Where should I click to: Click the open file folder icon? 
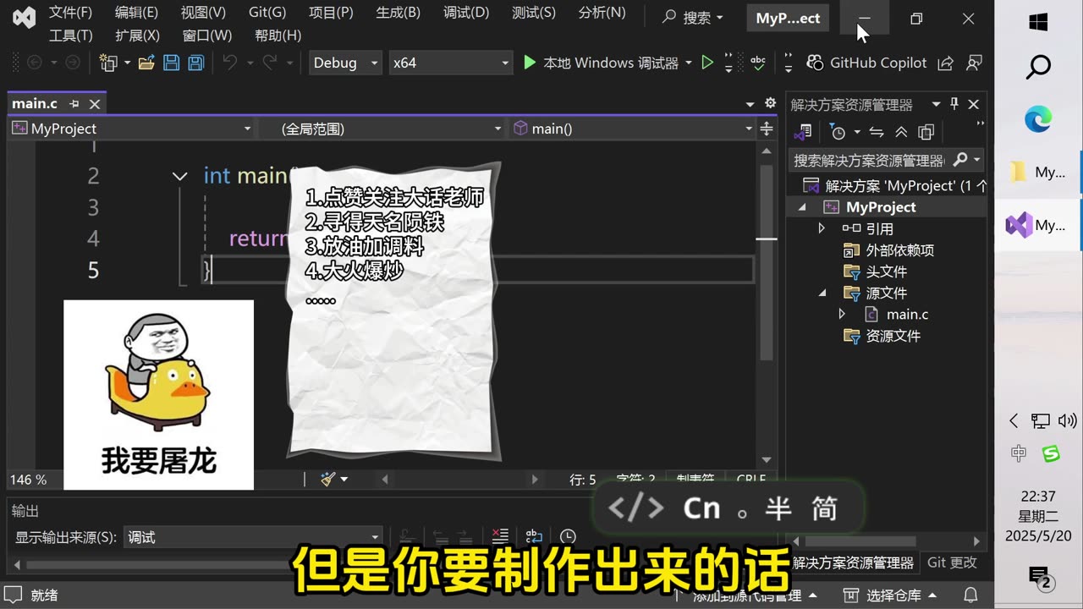click(x=146, y=63)
